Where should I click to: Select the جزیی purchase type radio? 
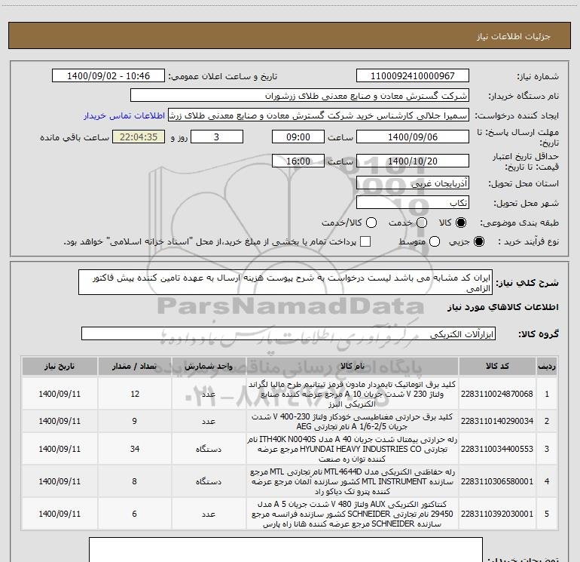point(479,241)
